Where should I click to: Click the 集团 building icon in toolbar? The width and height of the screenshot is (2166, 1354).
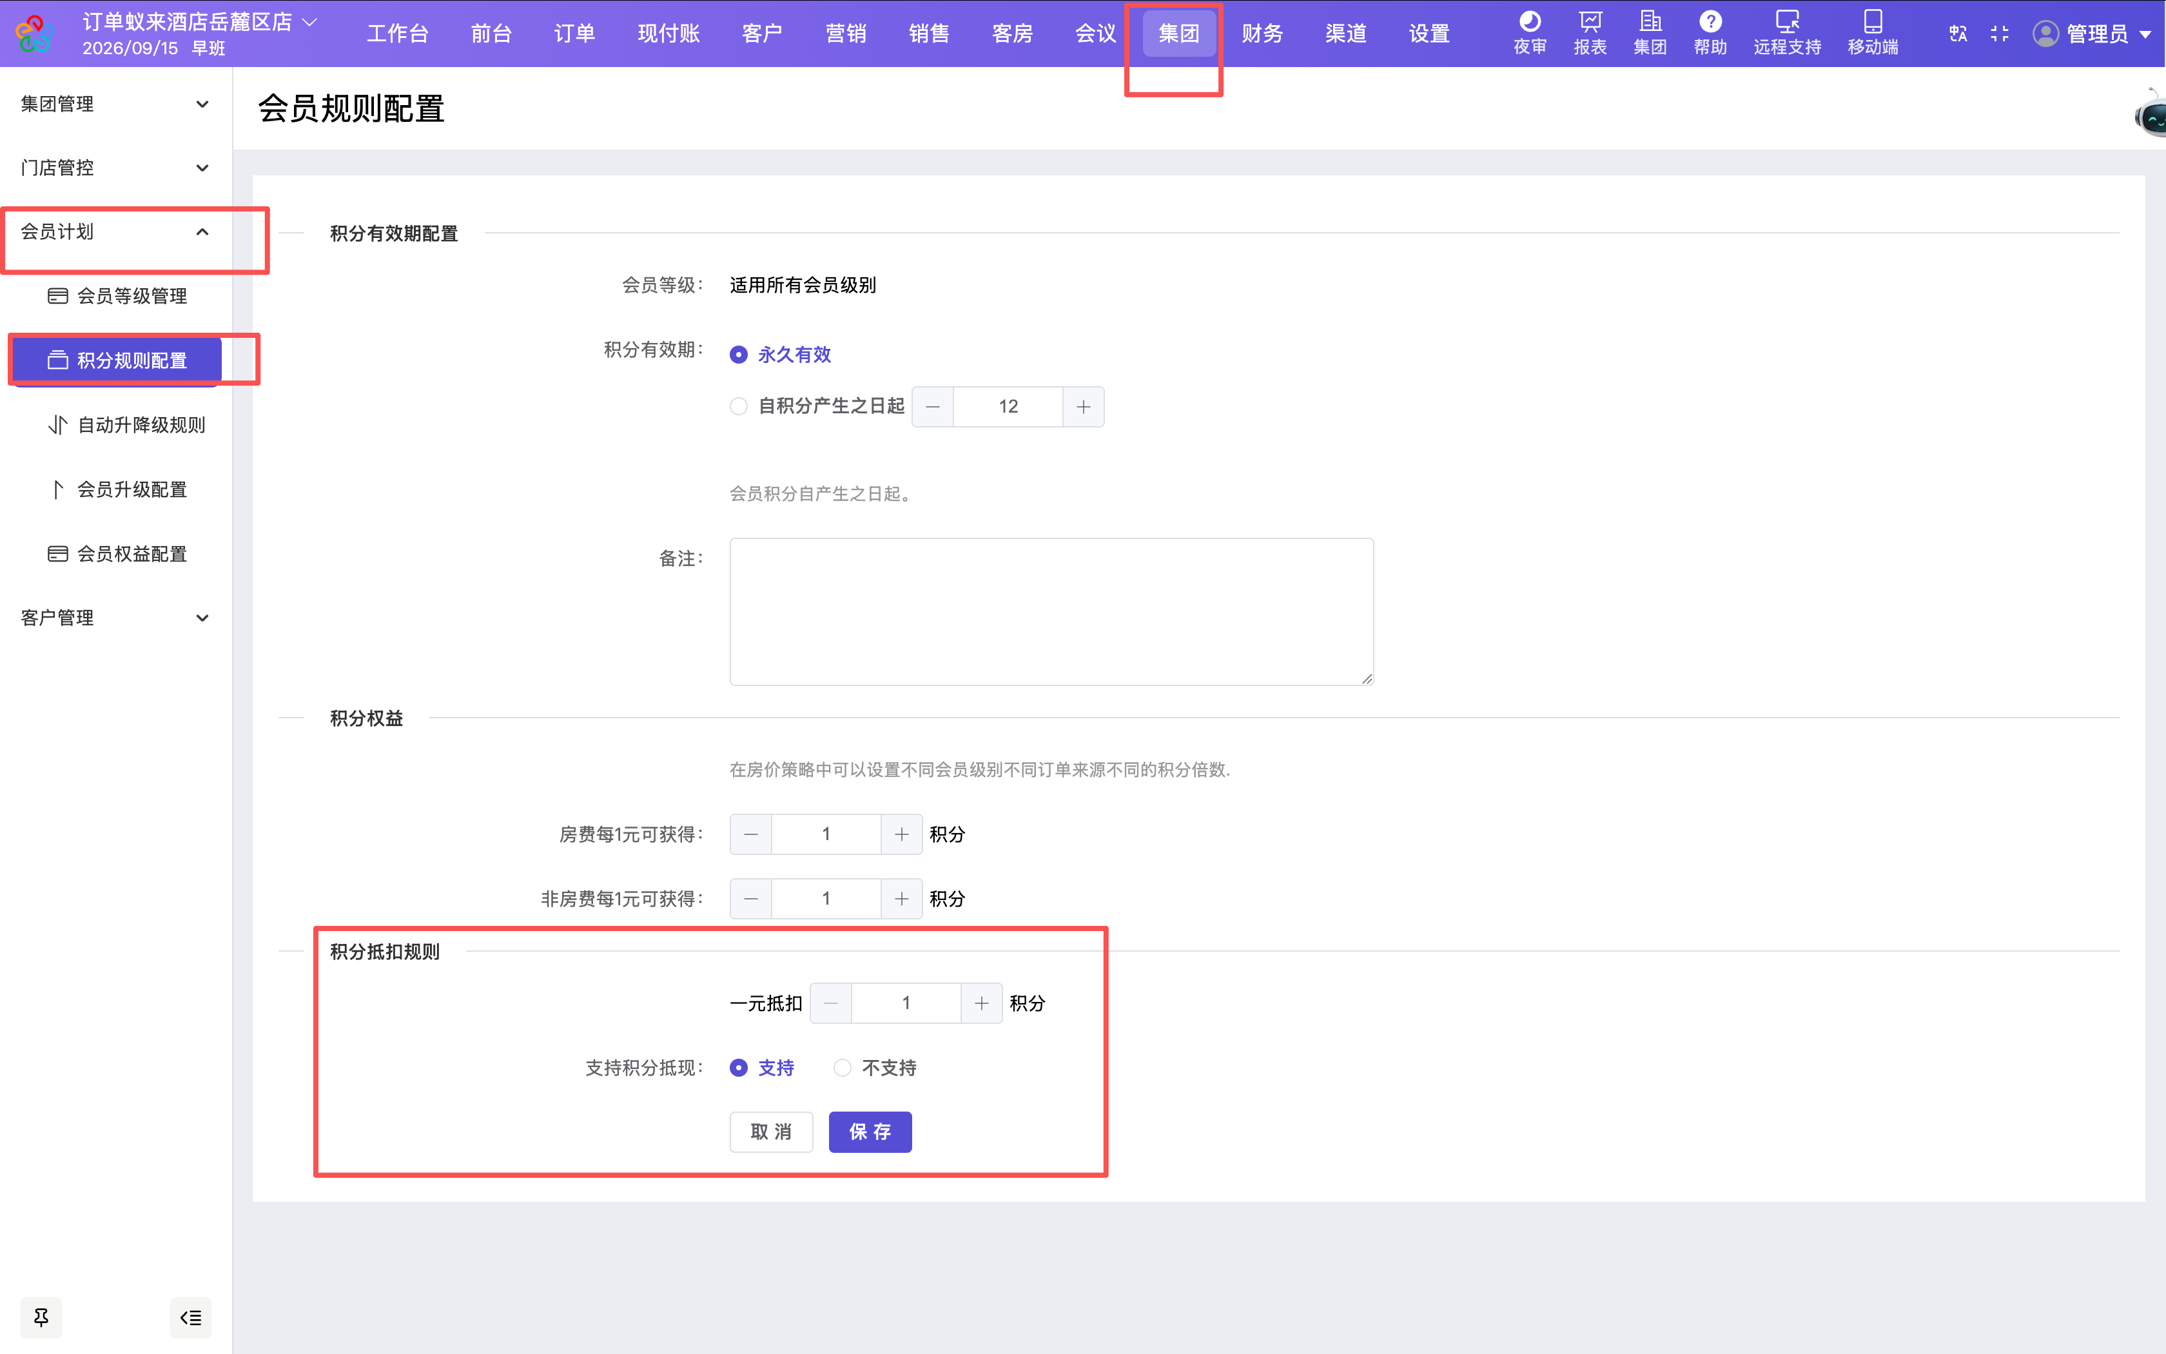coord(1650,33)
